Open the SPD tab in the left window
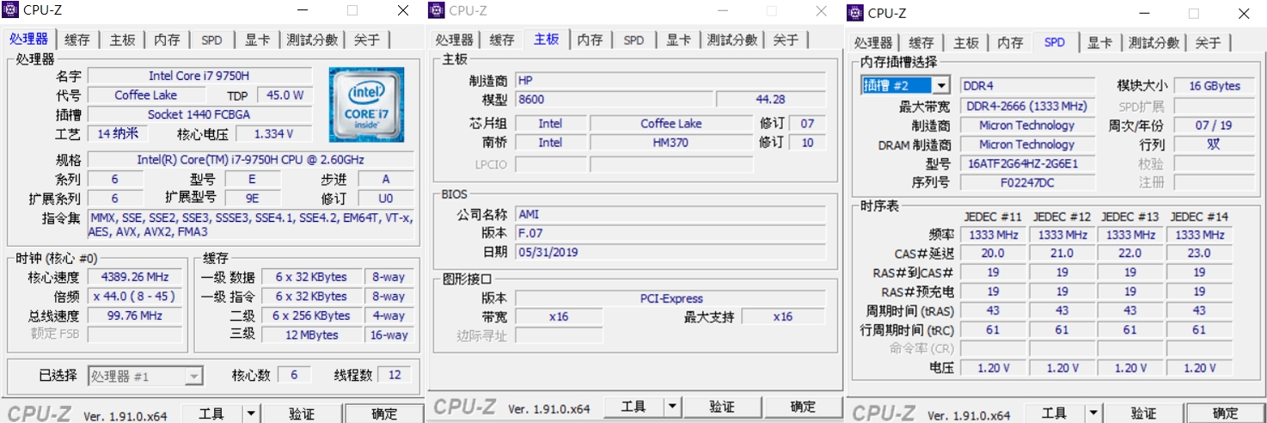 [x=211, y=40]
